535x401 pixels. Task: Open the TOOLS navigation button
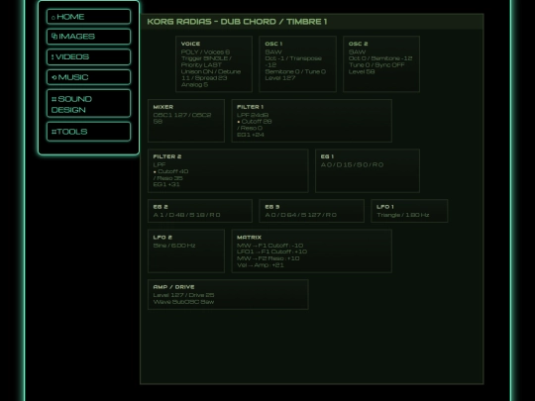[88, 132]
